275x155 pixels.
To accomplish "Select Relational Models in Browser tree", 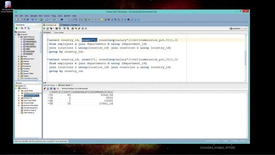I will [x=31, y=96].
